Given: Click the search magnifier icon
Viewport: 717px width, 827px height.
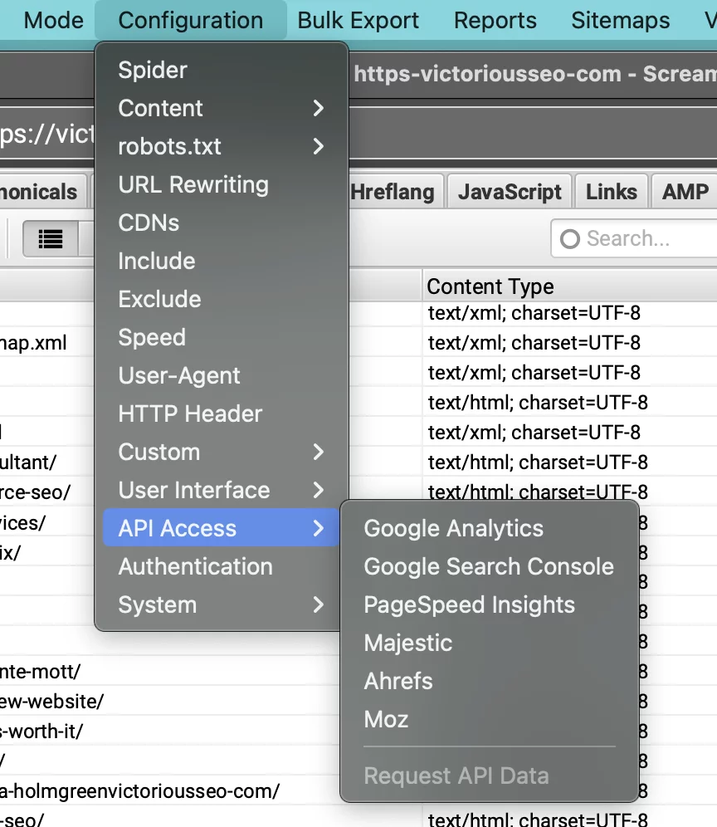Looking at the screenshot, I should point(570,239).
